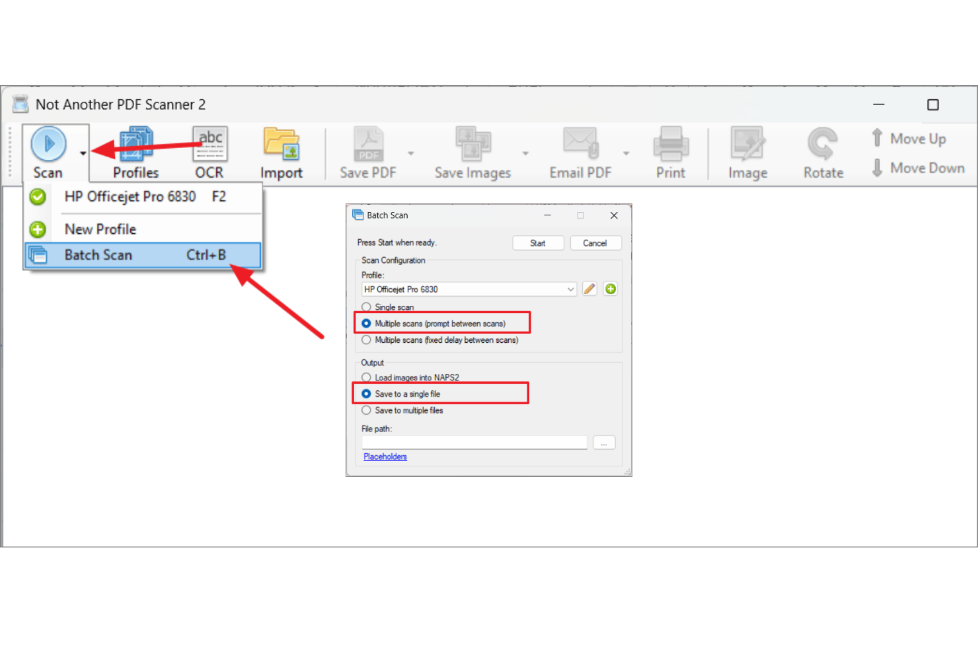Click the file path browse (...) button
This screenshot has width=978, height=652.
604,443
